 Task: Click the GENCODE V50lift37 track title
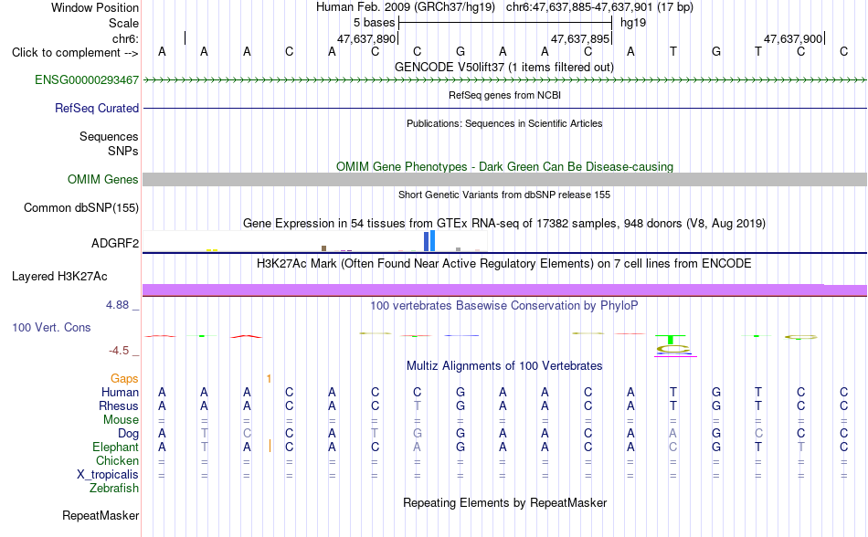coord(504,67)
